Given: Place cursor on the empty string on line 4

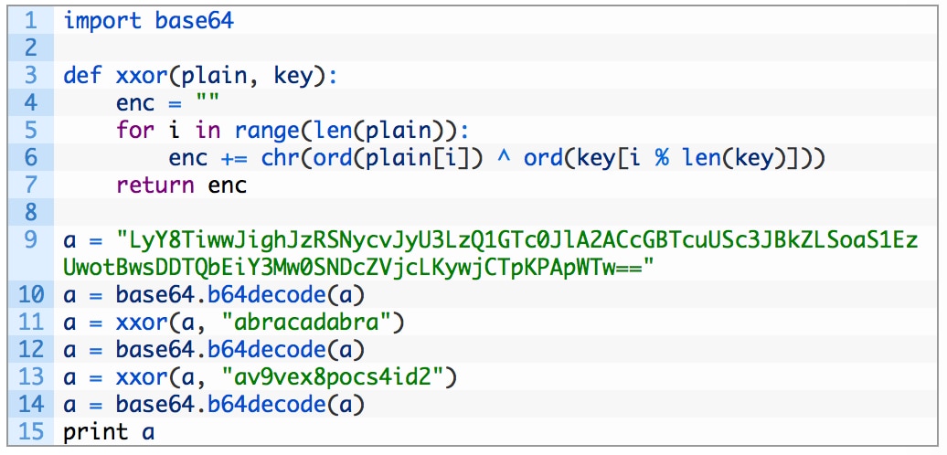Looking at the screenshot, I should click(207, 101).
